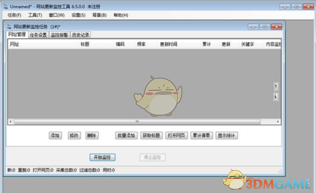The height and width of the screenshot is (193, 316).
Task: Click the horizontal scrollbar thumb
Action: coord(137,121)
